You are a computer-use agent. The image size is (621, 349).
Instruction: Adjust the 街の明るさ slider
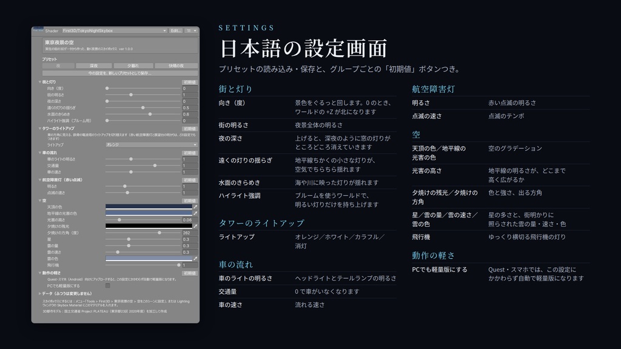(143, 95)
